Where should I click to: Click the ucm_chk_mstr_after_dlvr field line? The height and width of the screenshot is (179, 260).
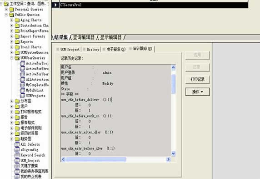click(87, 132)
